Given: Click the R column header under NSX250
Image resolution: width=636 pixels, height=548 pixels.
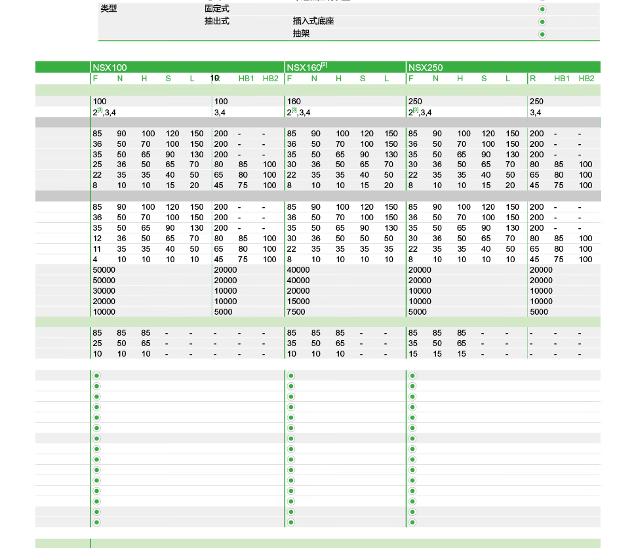Looking at the screenshot, I should (x=533, y=79).
